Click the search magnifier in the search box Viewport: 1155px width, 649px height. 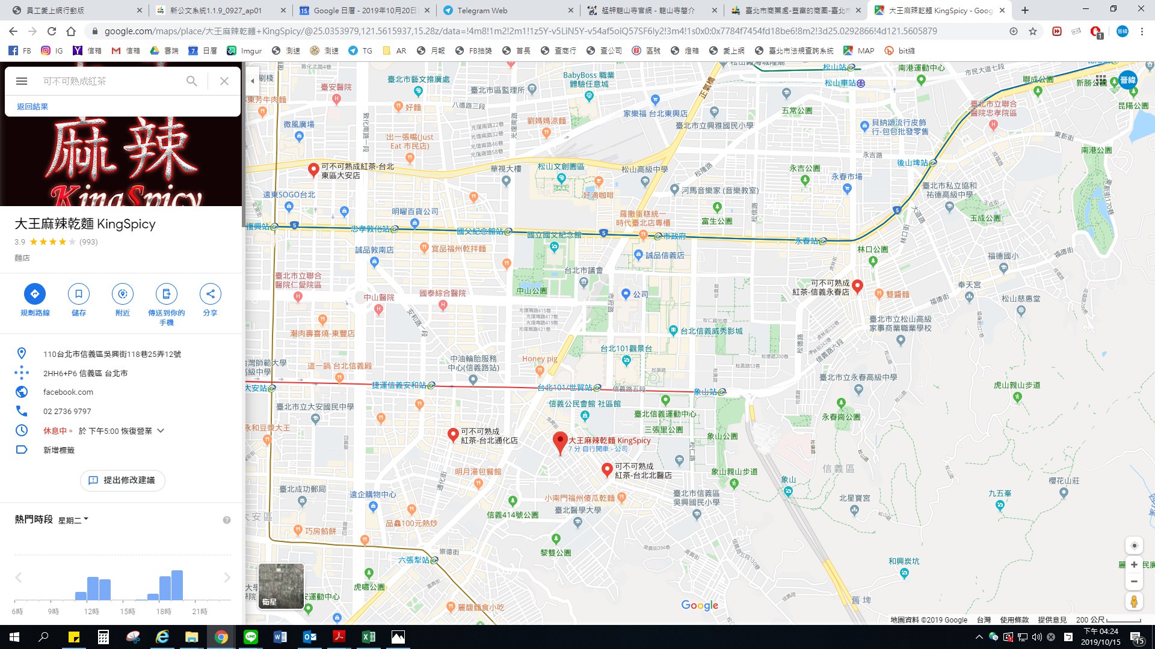(x=191, y=81)
